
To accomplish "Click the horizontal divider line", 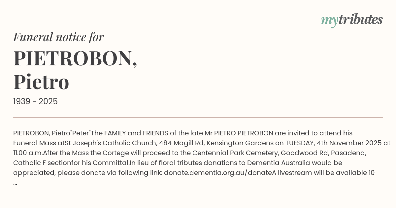I will pyautogui.click(x=198, y=117).
